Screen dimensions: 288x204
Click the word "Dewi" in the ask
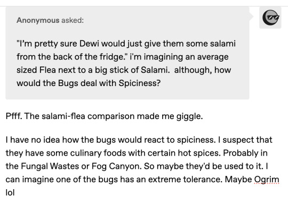pos(89,44)
